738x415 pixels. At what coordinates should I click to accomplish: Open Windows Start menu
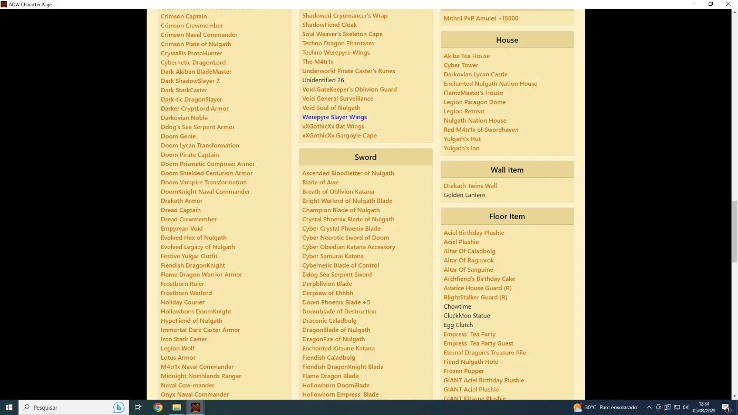pyautogui.click(x=9, y=407)
